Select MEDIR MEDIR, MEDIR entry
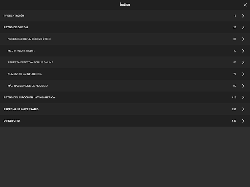250x187 pixels. tap(125, 51)
